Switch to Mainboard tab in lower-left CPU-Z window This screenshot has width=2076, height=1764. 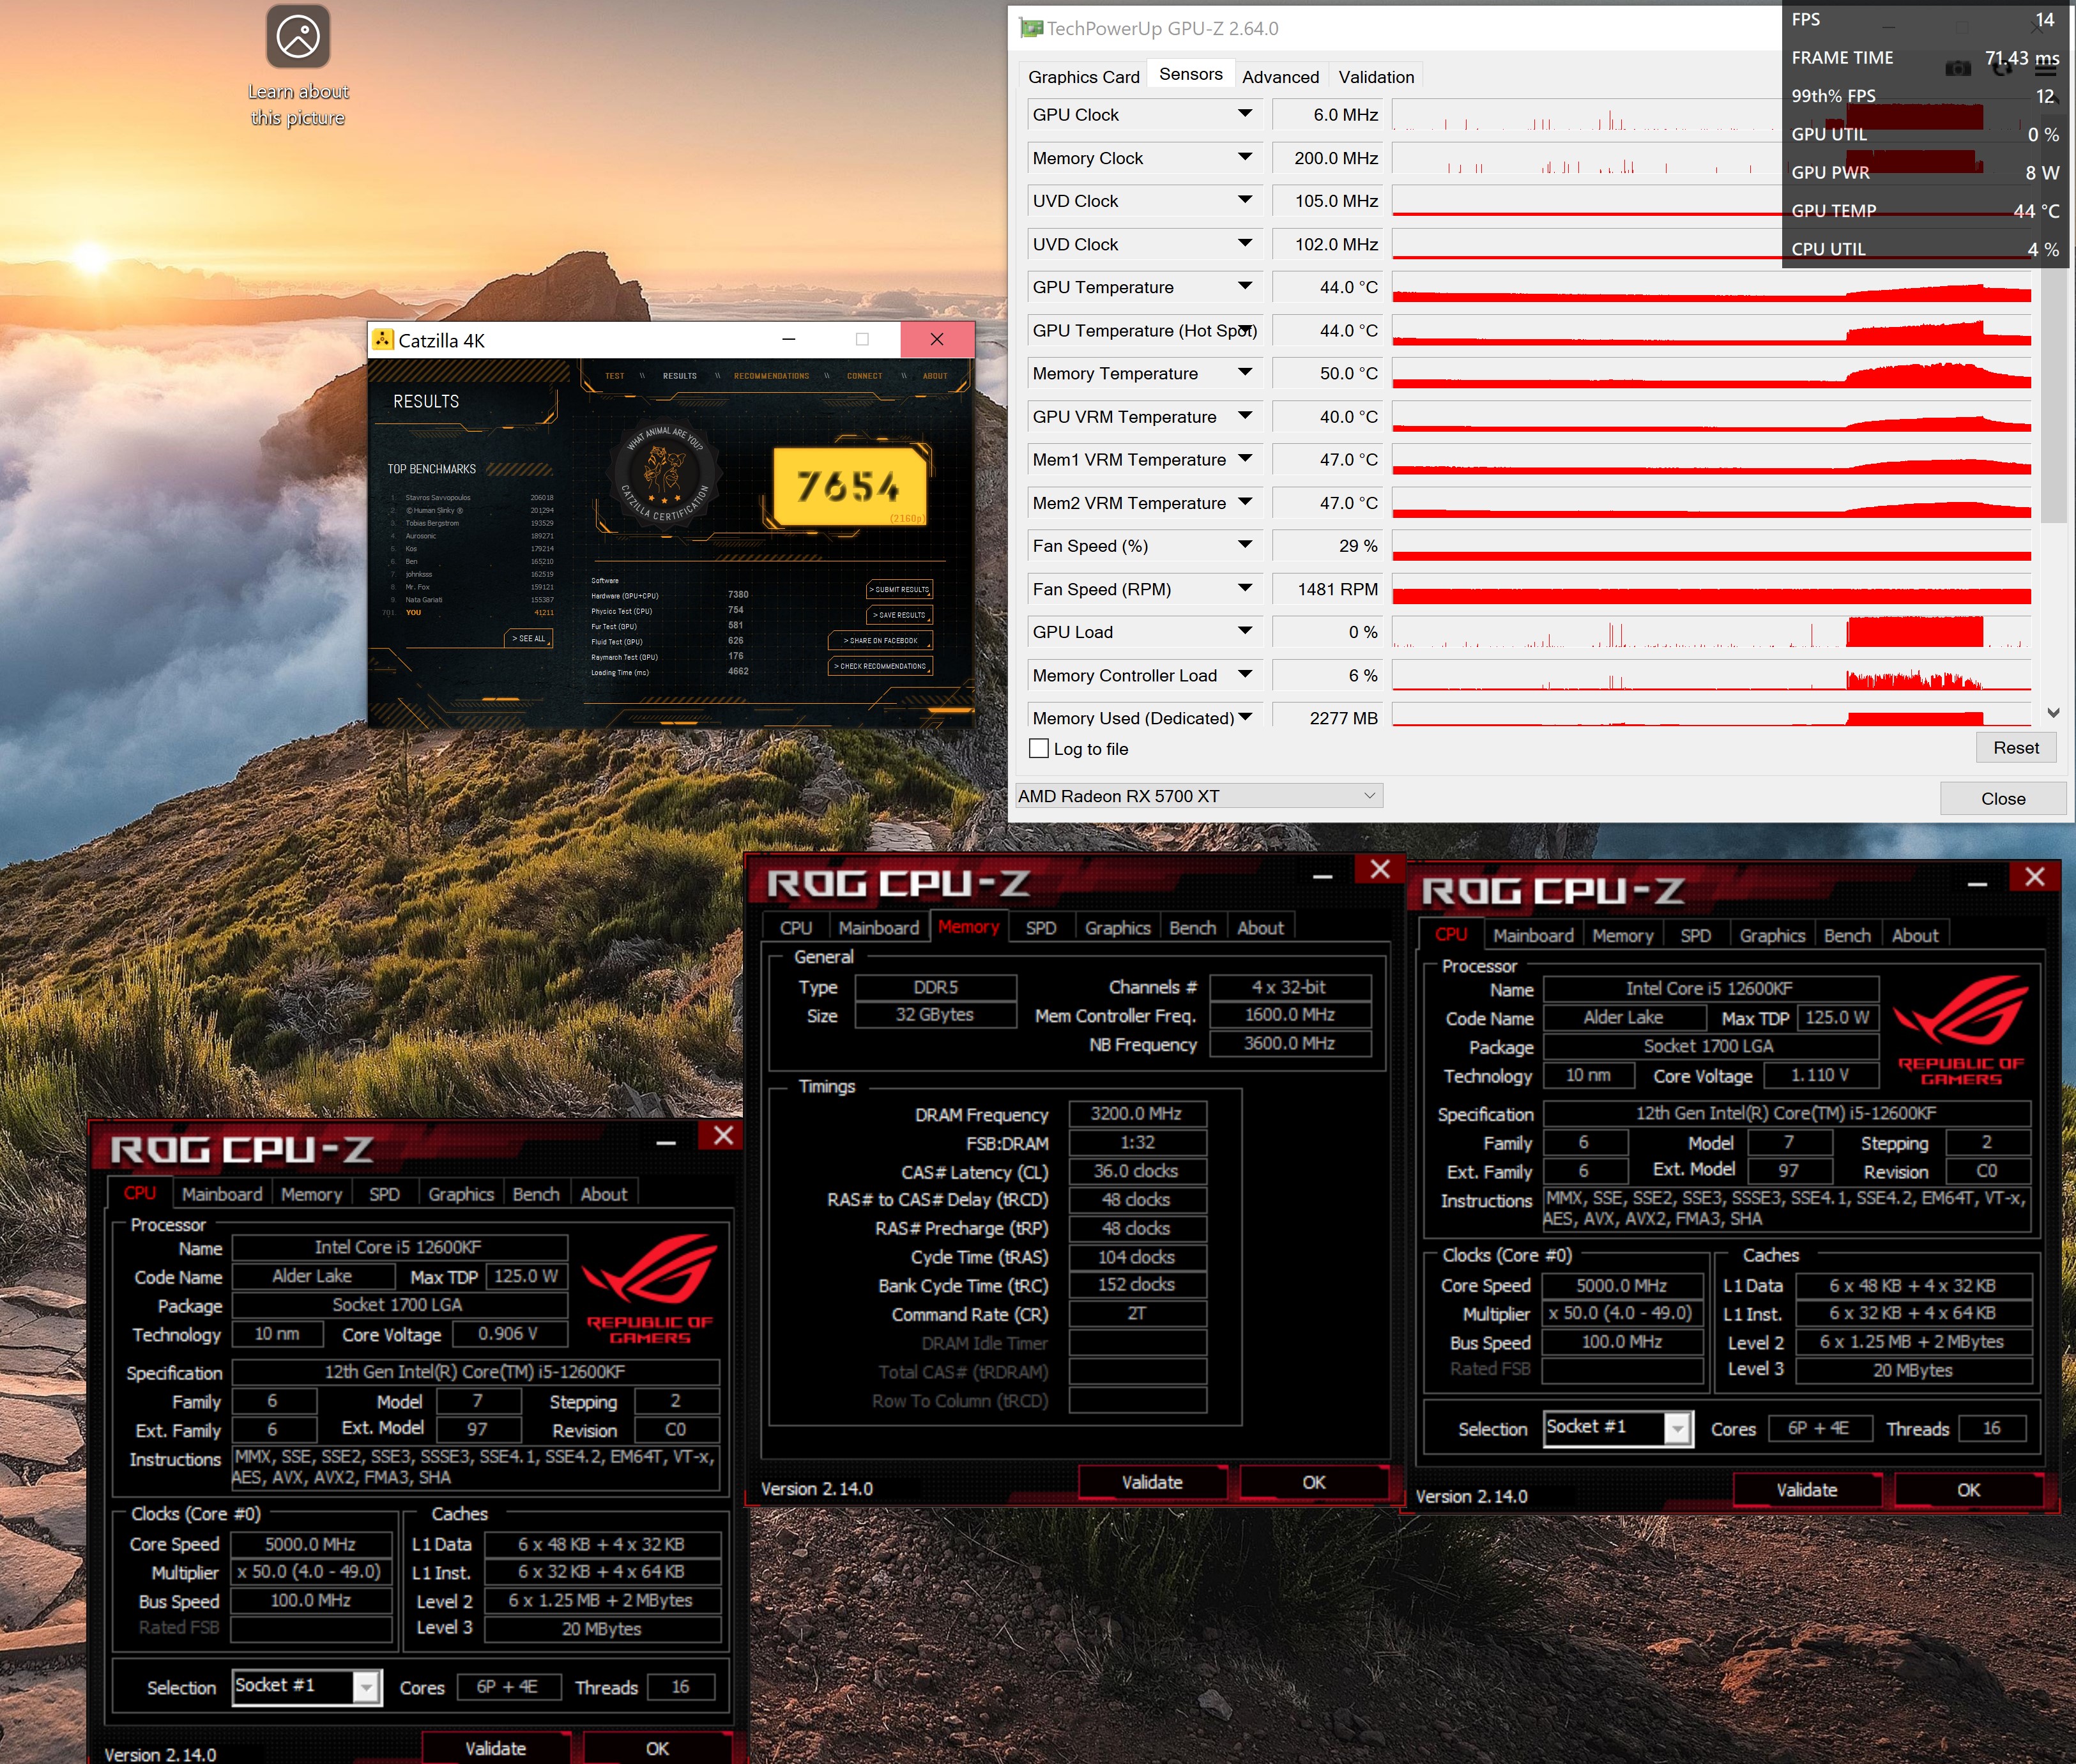point(221,1193)
